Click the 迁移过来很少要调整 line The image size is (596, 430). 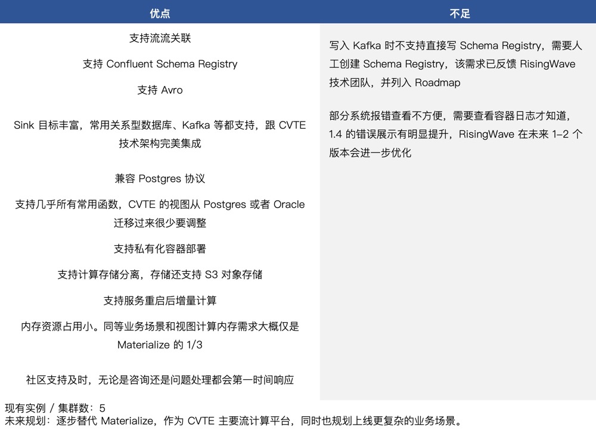pyautogui.click(x=160, y=223)
